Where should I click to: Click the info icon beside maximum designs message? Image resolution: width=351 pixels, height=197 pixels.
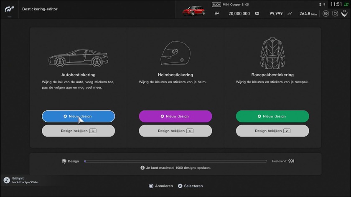(x=142, y=168)
